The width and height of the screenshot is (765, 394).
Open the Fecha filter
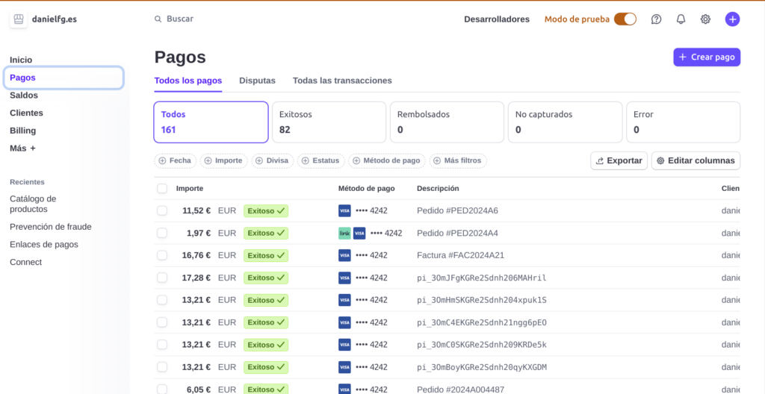(x=176, y=160)
